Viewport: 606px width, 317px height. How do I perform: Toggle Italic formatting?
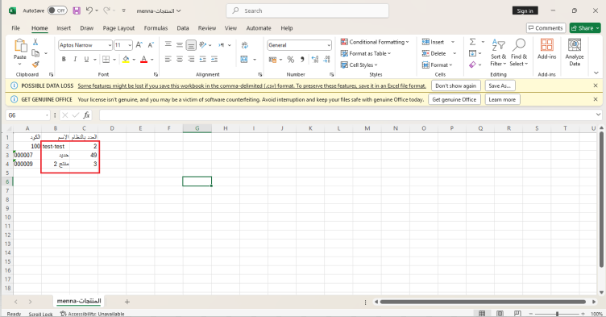(75, 59)
